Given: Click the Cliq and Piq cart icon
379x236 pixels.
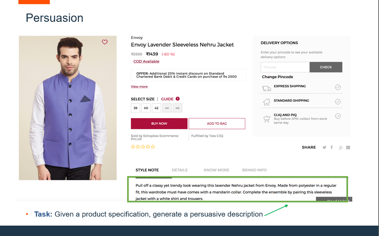Looking at the screenshot, I should pos(266,119).
